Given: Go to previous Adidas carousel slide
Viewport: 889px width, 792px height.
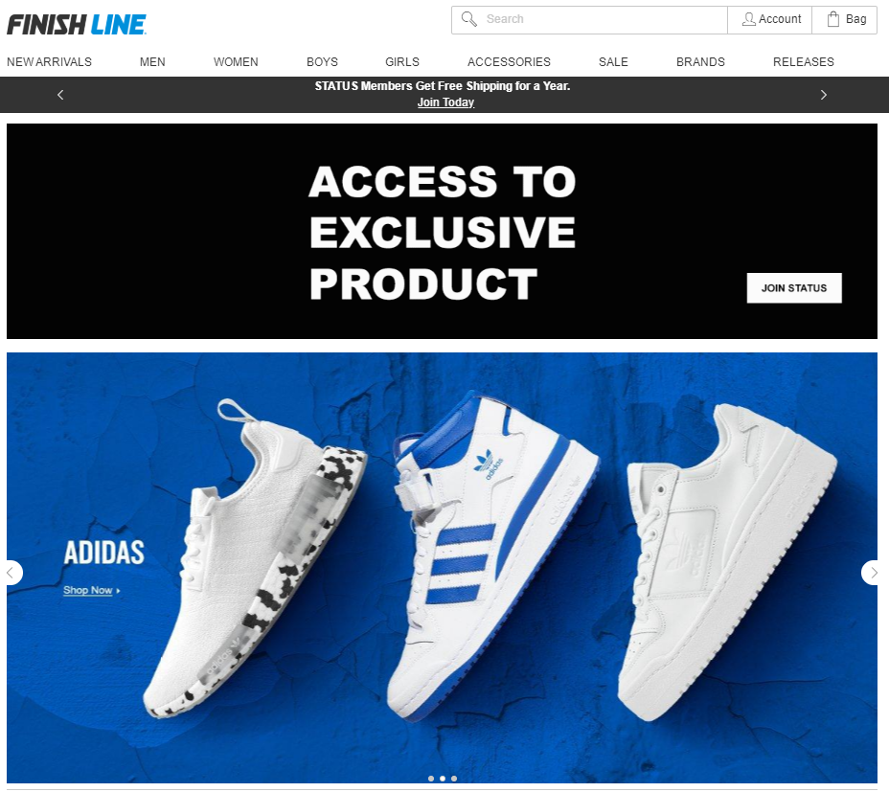Looking at the screenshot, I should pyautogui.click(x=11, y=573).
